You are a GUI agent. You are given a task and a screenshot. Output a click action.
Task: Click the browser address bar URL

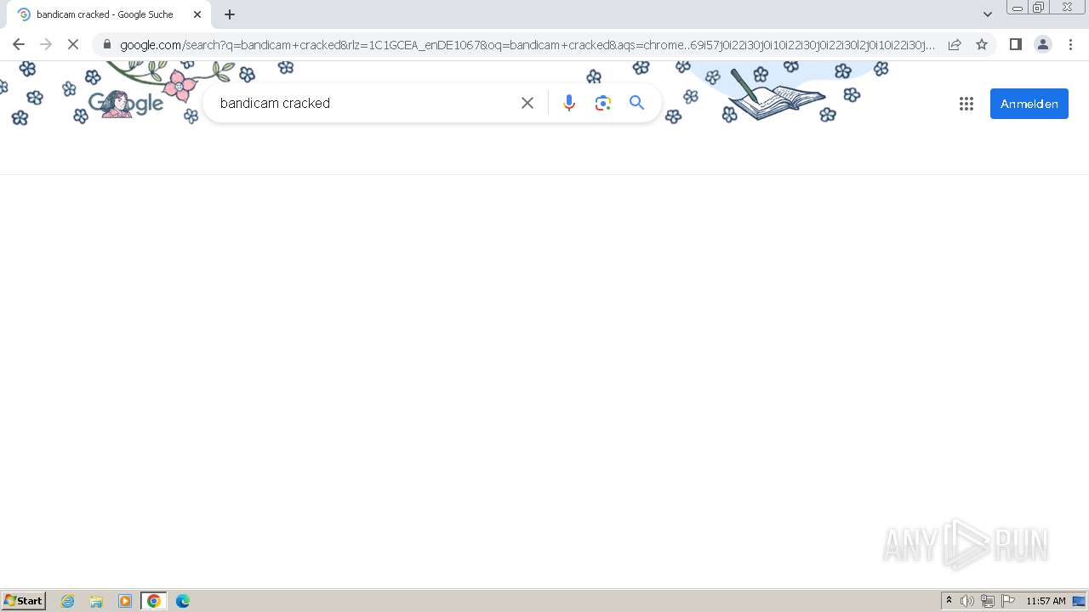coord(527,45)
